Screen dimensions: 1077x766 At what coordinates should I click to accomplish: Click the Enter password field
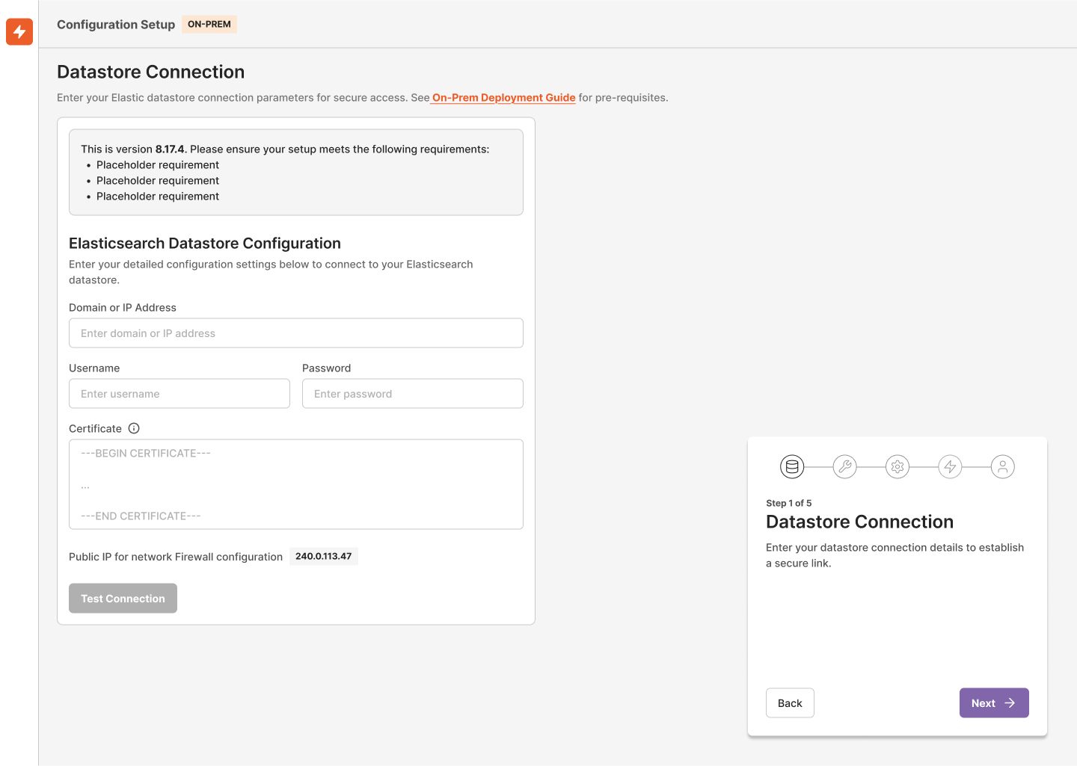(413, 393)
